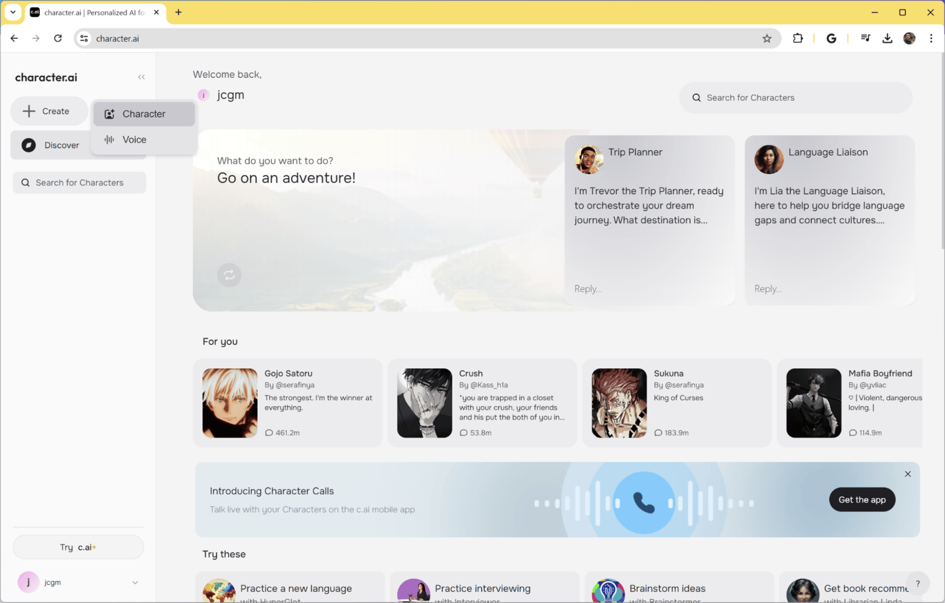
Task: Click the Language Liaison name
Action: pos(828,152)
